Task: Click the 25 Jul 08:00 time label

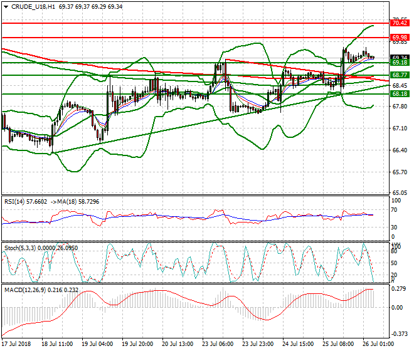Action: point(339,344)
